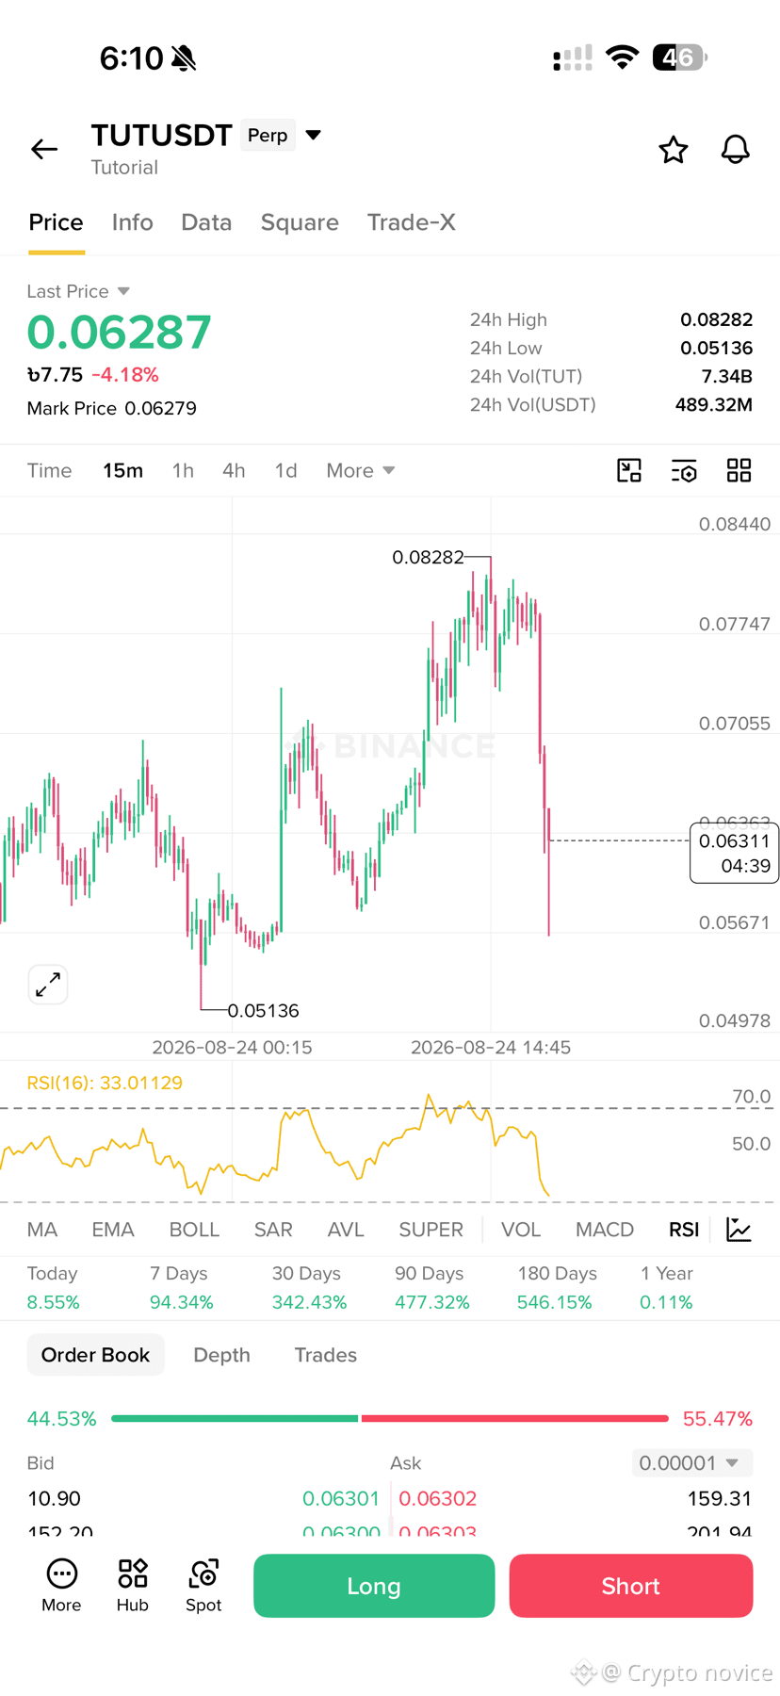
Task: Expand the TUTUSDT Perp pair dropdown
Action: 314,135
